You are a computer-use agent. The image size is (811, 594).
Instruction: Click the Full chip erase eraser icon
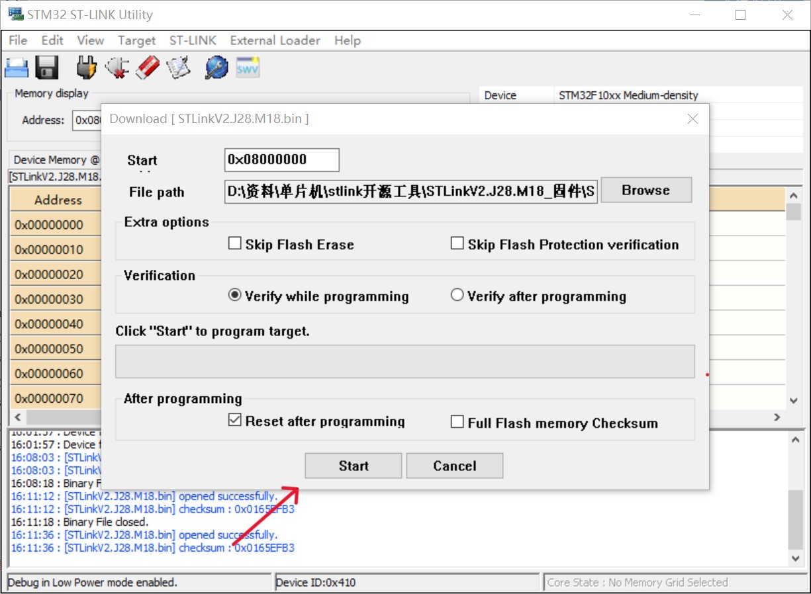click(148, 67)
